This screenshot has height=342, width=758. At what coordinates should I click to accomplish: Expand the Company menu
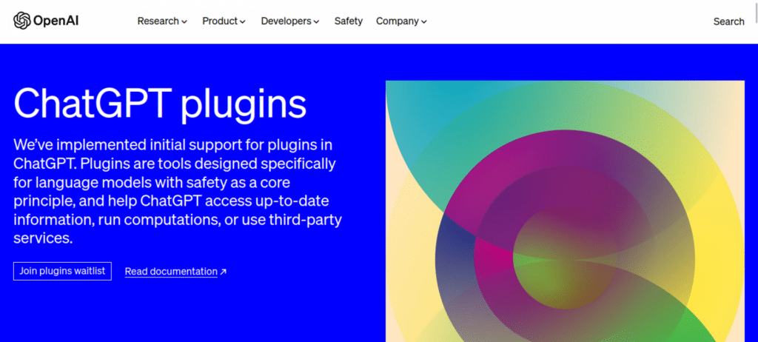tap(401, 21)
